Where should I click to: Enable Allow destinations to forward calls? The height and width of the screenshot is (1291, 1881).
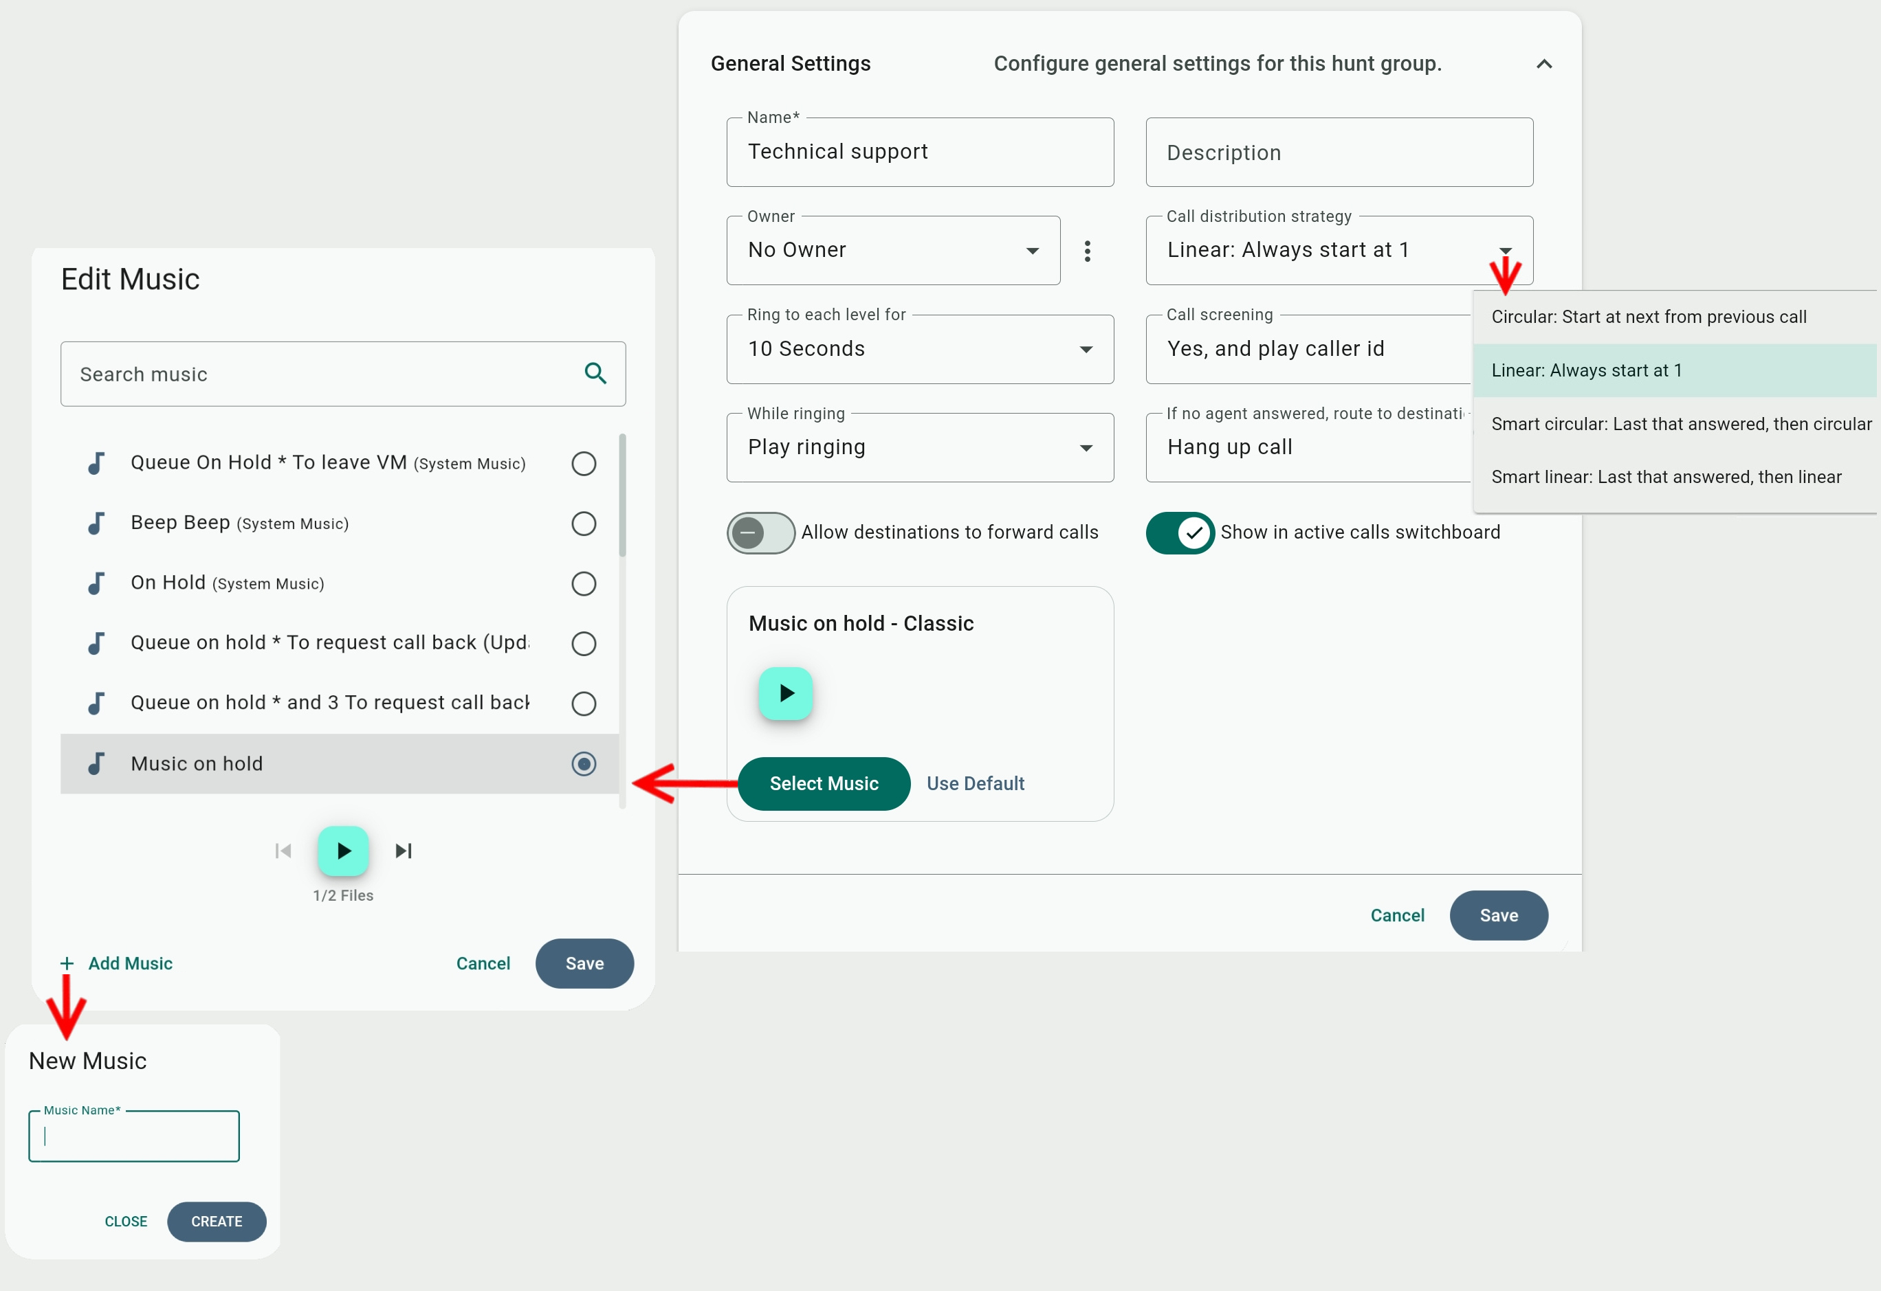[x=760, y=532]
